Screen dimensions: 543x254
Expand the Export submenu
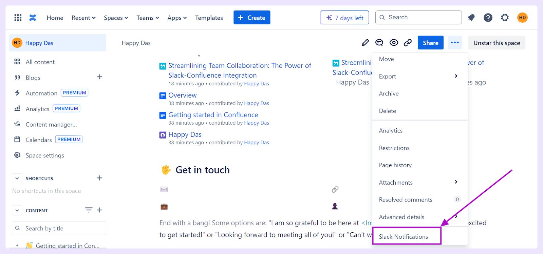pyautogui.click(x=420, y=76)
